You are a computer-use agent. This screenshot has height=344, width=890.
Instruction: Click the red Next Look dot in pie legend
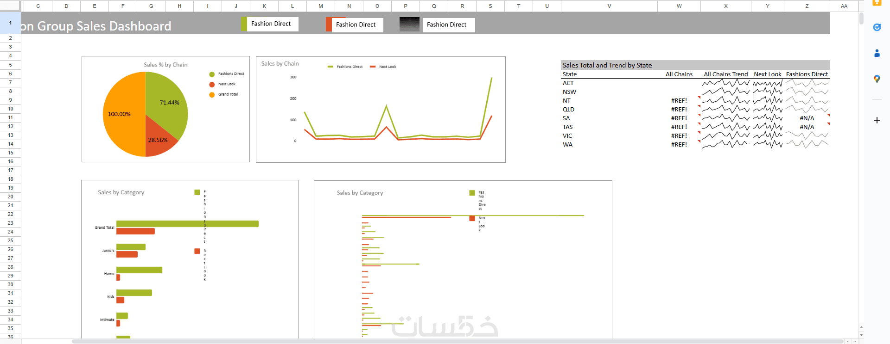[x=212, y=84]
